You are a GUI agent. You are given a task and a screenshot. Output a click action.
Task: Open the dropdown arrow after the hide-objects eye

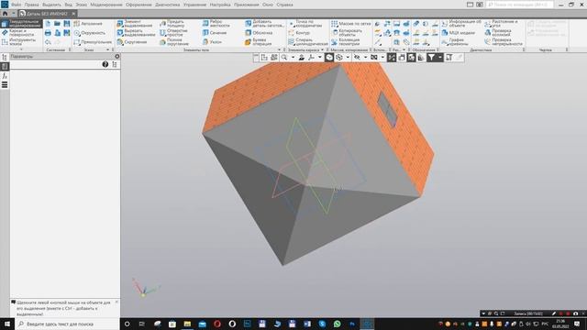click(x=365, y=57)
